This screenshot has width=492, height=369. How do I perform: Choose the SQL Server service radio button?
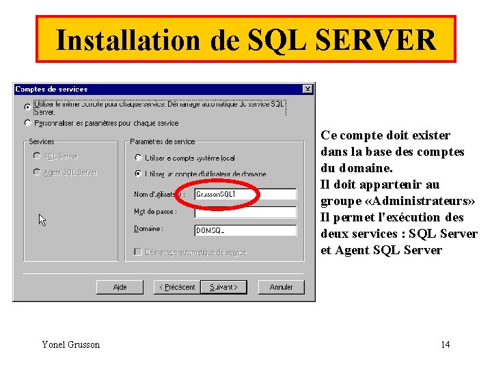point(37,156)
